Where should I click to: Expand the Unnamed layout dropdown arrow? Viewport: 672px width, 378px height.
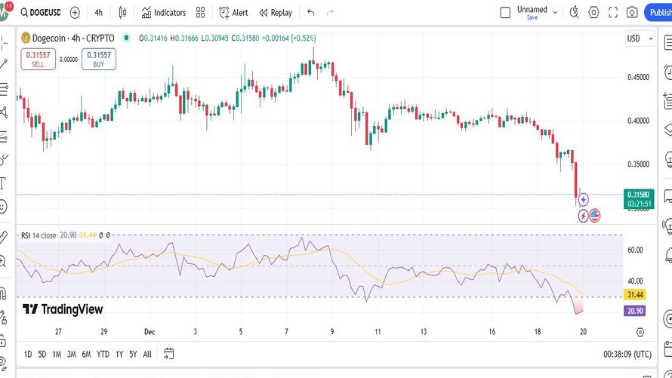click(x=555, y=12)
